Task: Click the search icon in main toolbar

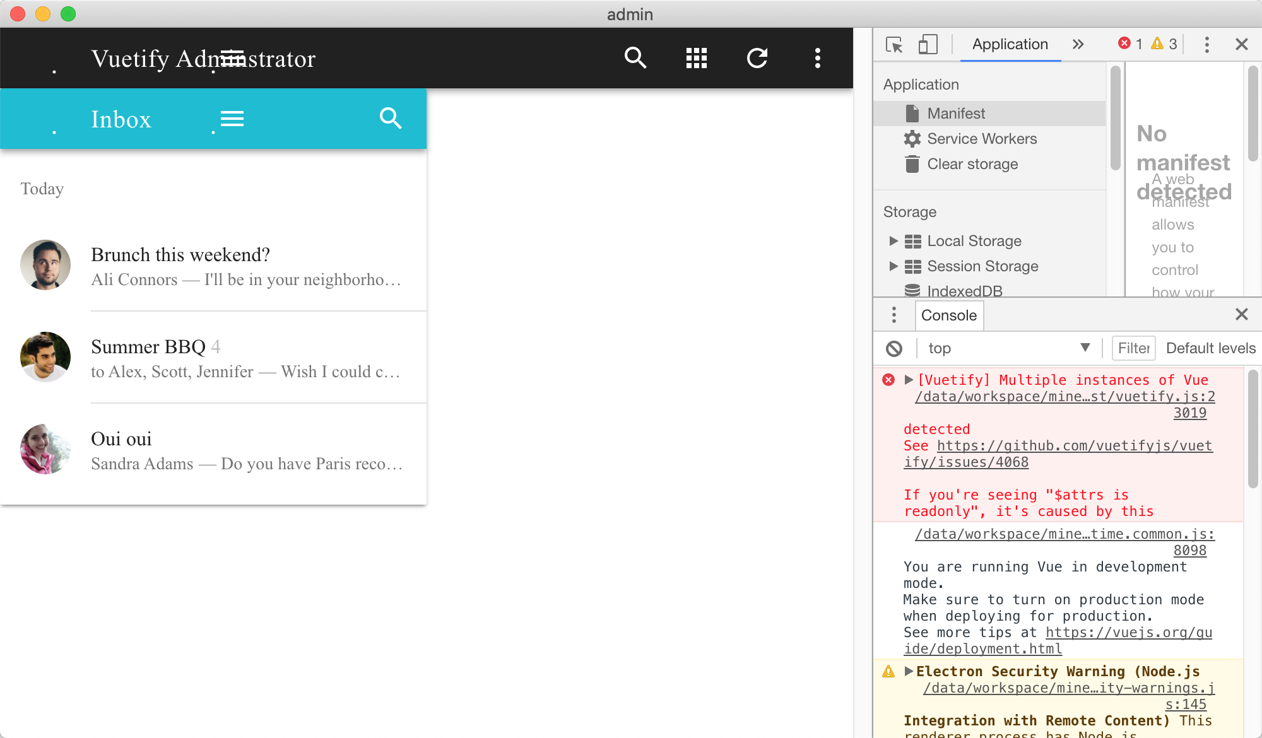Action: pyautogui.click(x=635, y=57)
